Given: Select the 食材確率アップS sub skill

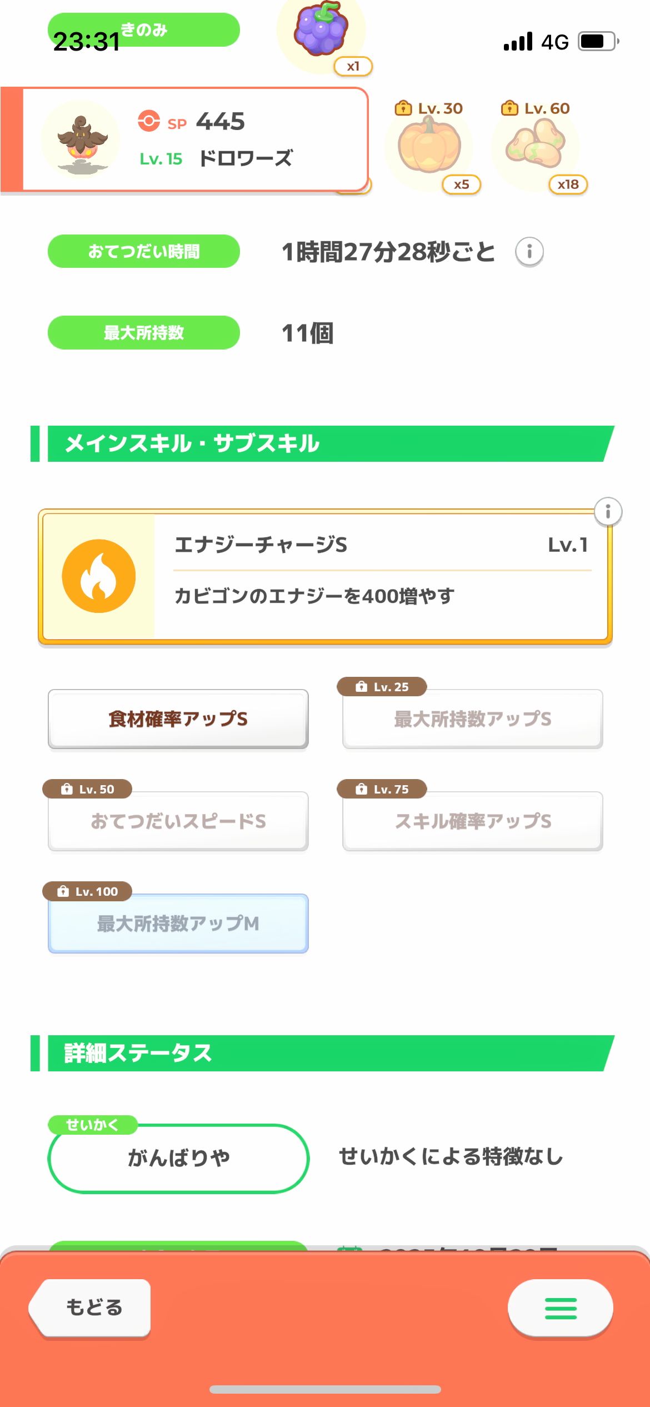Looking at the screenshot, I should tap(178, 719).
